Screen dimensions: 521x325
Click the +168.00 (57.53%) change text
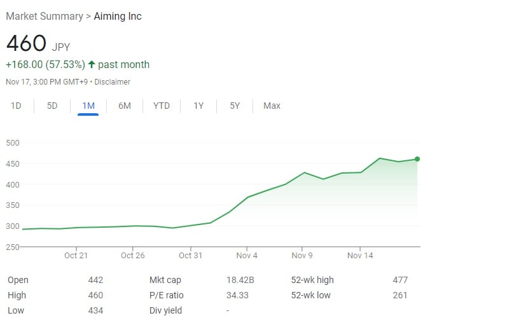[46, 64]
